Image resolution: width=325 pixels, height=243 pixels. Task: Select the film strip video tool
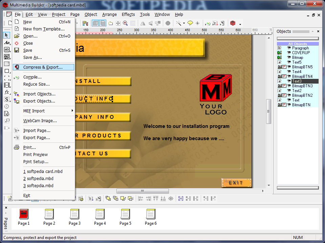click(7, 85)
